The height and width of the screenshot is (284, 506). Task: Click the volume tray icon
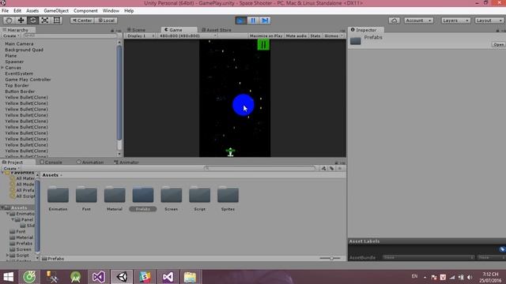[470, 277]
